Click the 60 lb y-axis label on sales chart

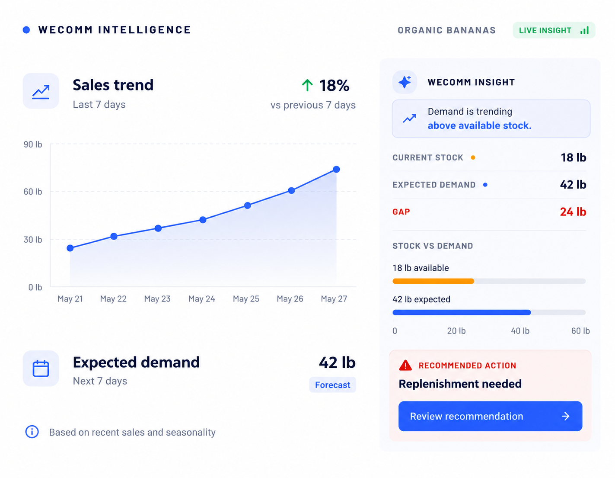33,192
